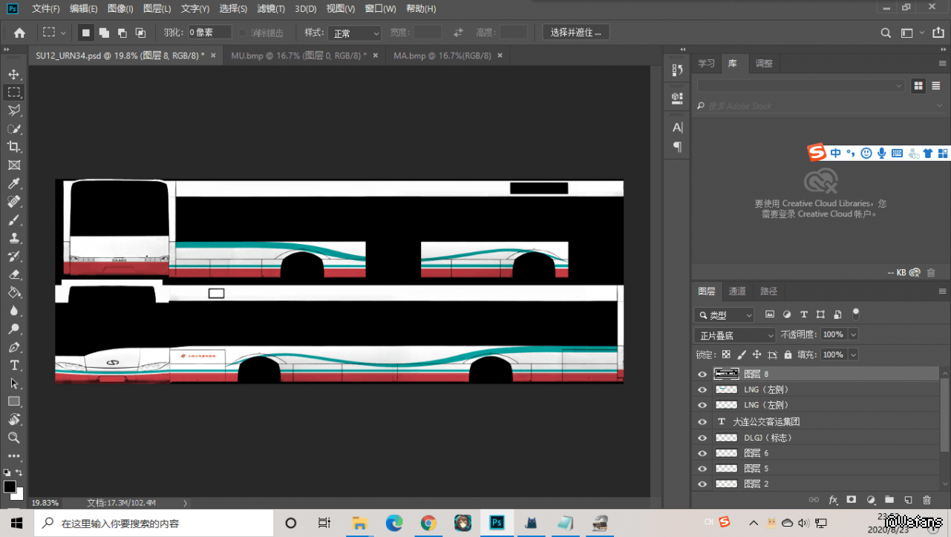Viewport: 951px width, 537px height.
Task: Switch to the 通道 tab
Action: coord(737,291)
